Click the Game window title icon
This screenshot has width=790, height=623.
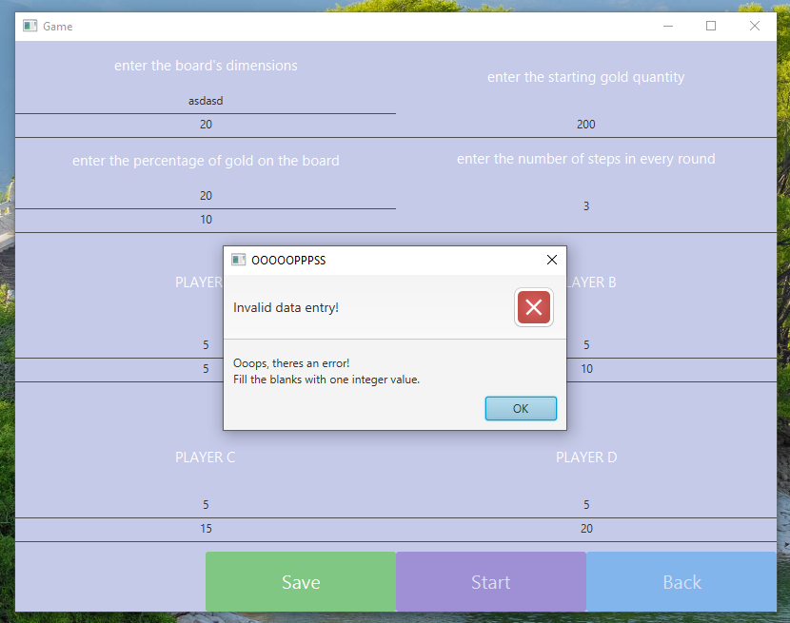point(30,26)
